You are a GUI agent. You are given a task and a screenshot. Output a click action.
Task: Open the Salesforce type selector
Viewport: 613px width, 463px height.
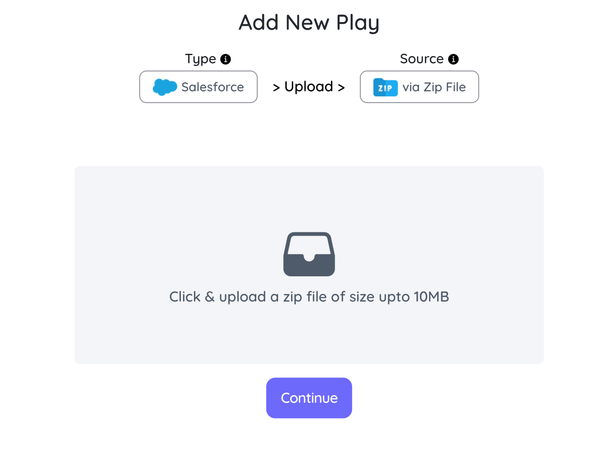point(198,87)
